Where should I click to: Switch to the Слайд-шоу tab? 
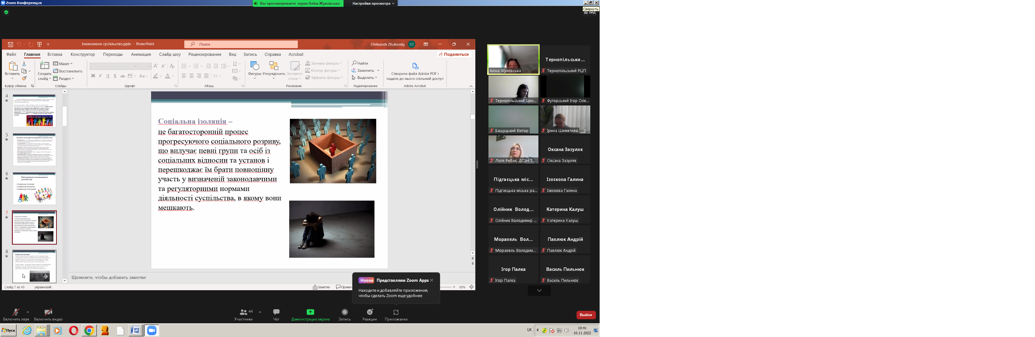click(x=170, y=54)
